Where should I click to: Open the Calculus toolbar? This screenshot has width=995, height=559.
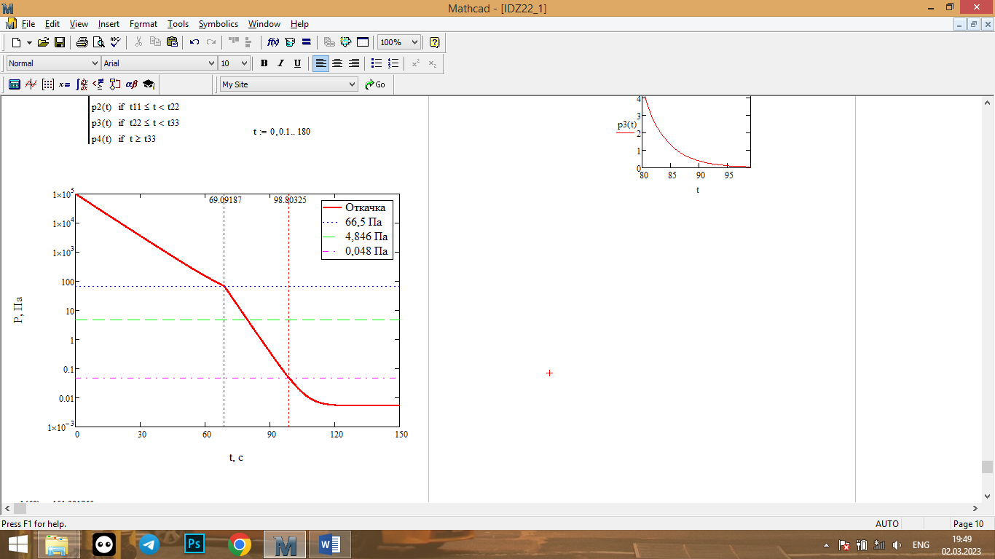82,84
